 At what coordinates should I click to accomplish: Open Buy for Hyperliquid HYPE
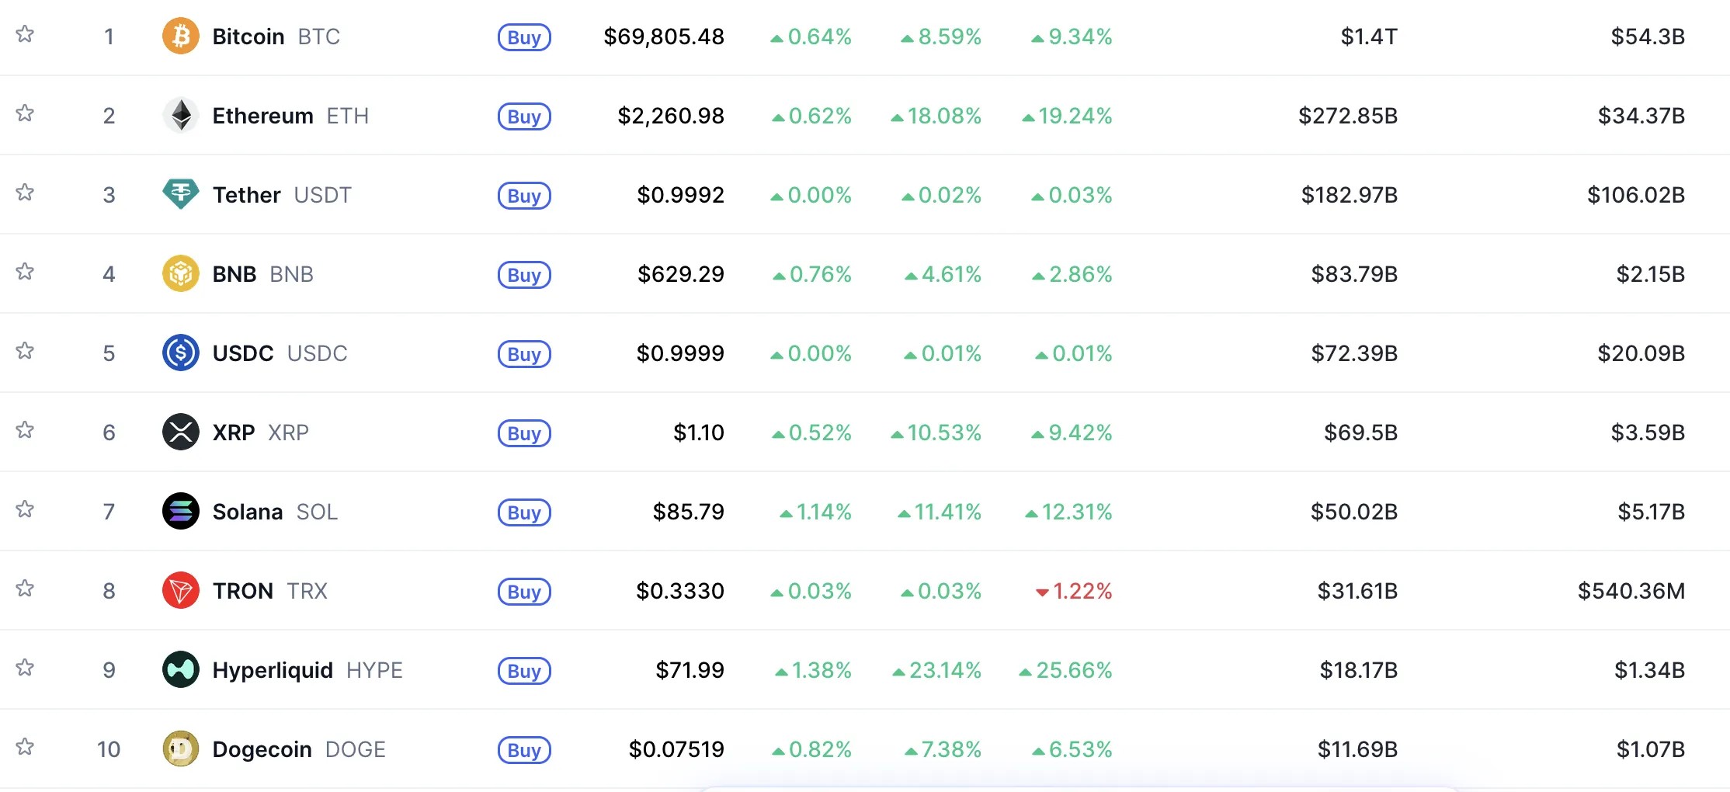click(524, 671)
